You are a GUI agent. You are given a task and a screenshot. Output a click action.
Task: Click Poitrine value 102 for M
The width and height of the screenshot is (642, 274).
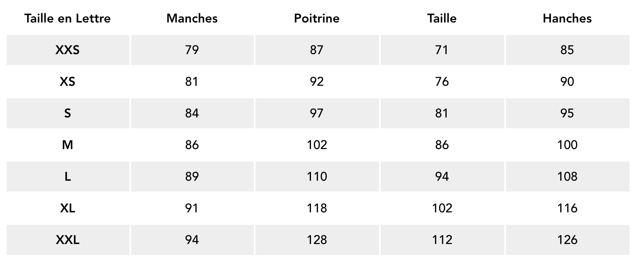(x=316, y=145)
